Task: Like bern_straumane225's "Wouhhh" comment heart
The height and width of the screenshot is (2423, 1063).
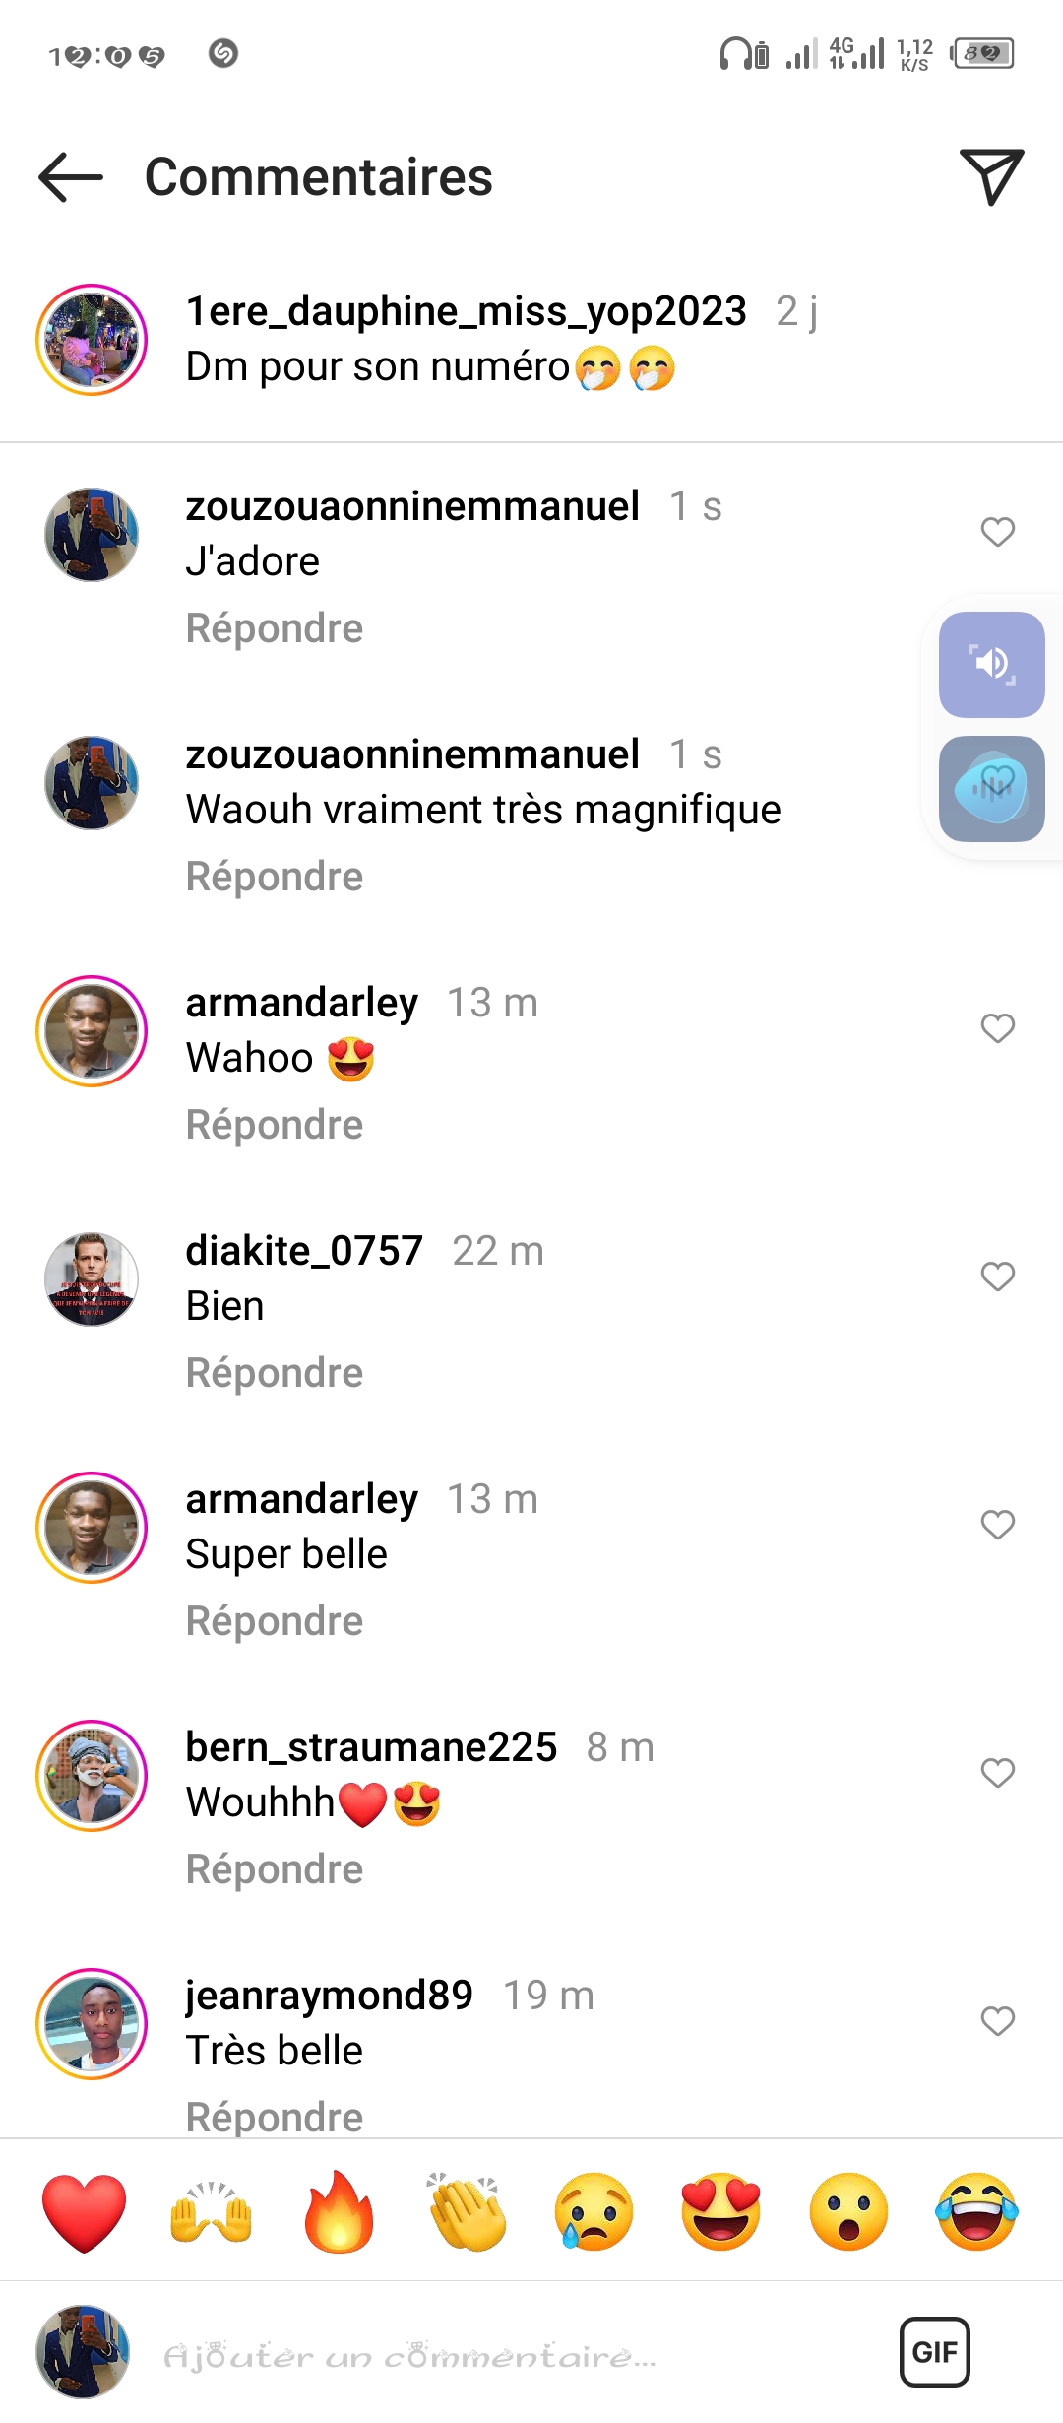Action: click(x=998, y=1773)
